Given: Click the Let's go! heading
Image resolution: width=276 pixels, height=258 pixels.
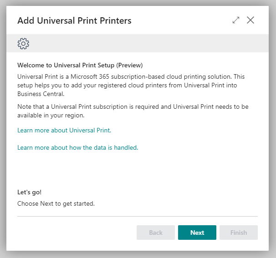Looking at the screenshot, I should [x=29, y=192].
